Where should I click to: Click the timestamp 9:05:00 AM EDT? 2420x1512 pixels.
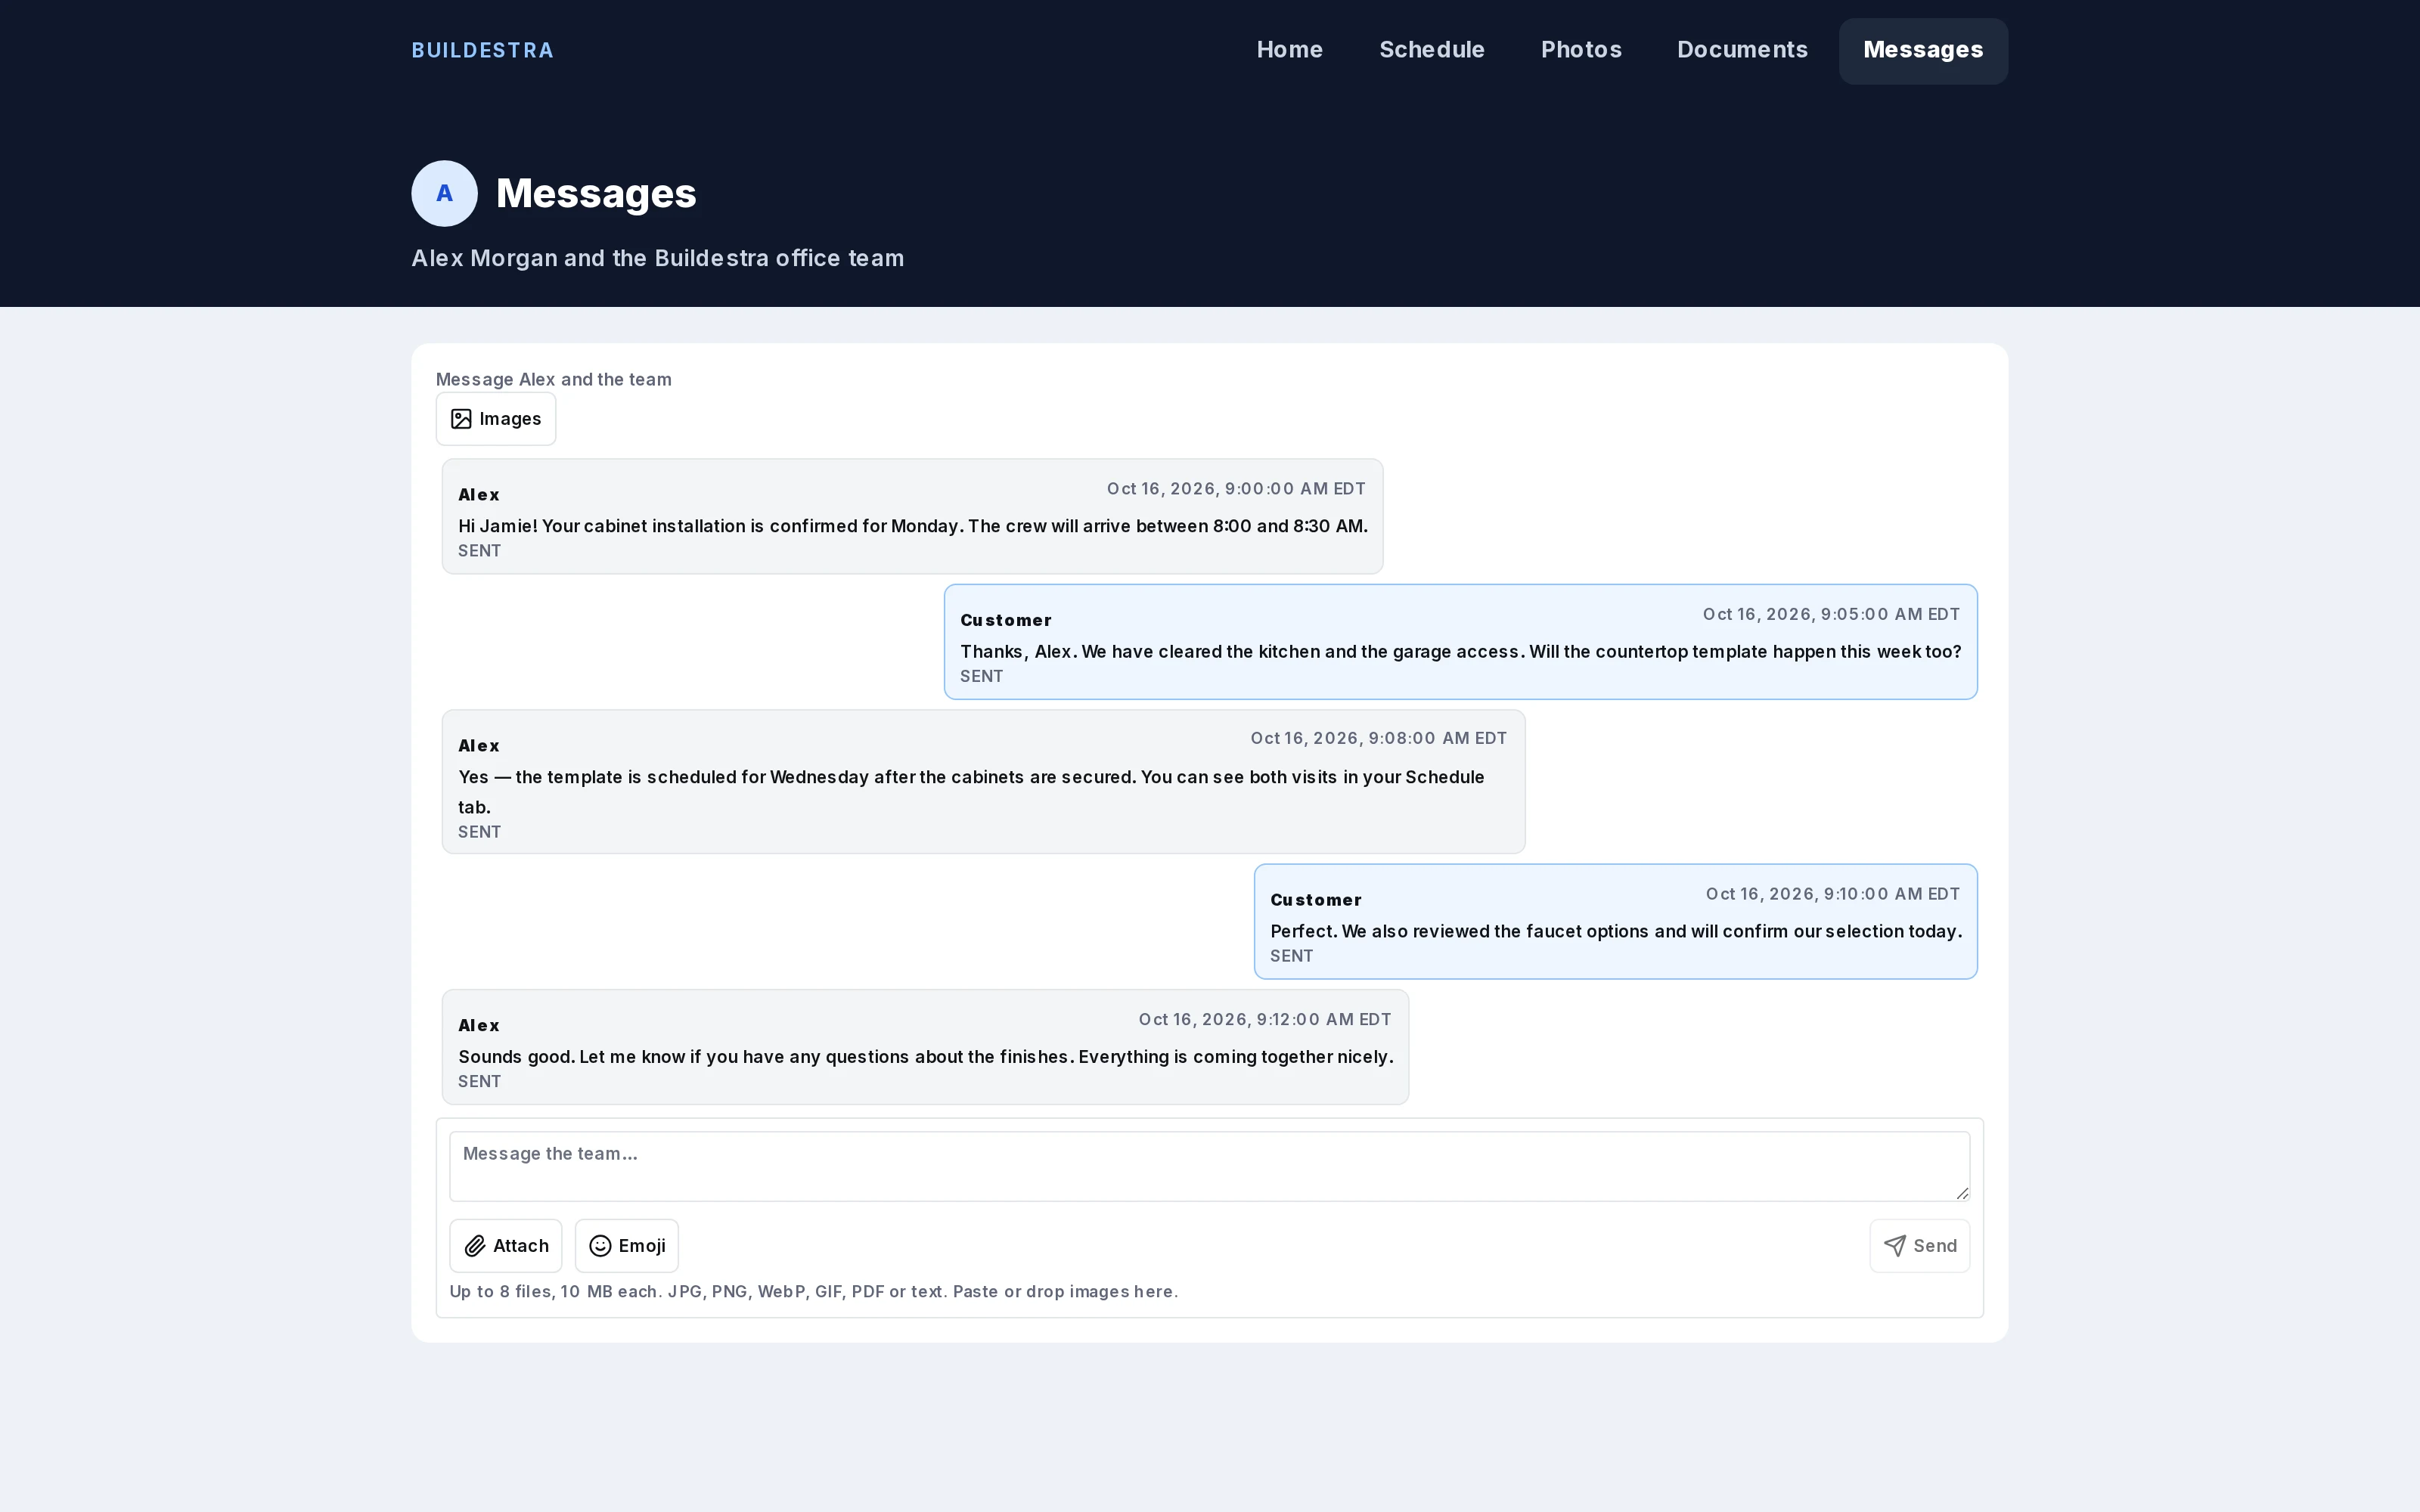tap(1831, 614)
